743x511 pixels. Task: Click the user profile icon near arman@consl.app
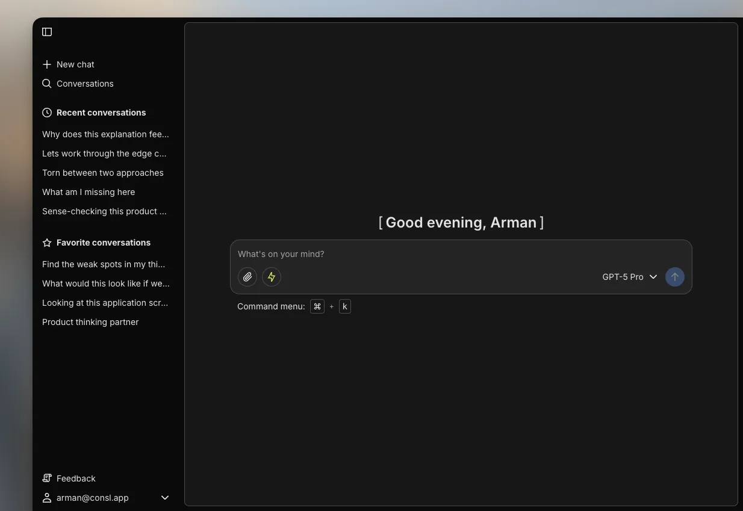pyautogui.click(x=46, y=498)
